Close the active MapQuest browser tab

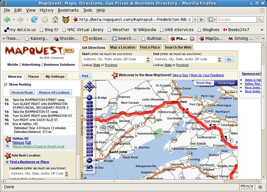[x=192, y=39]
